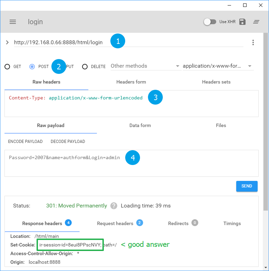Click the status code help question mark
Screen dimensions: 269x271
point(114,206)
